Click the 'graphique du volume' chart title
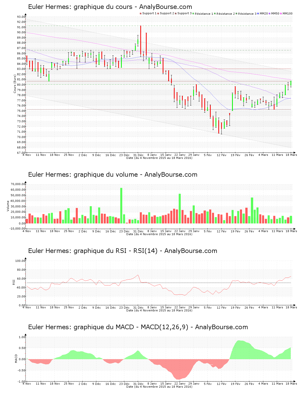The image size is (305, 394). tap(113, 175)
